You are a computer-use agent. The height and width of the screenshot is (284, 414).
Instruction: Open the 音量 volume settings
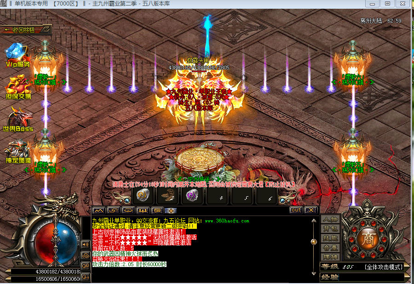click(x=330, y=248)
